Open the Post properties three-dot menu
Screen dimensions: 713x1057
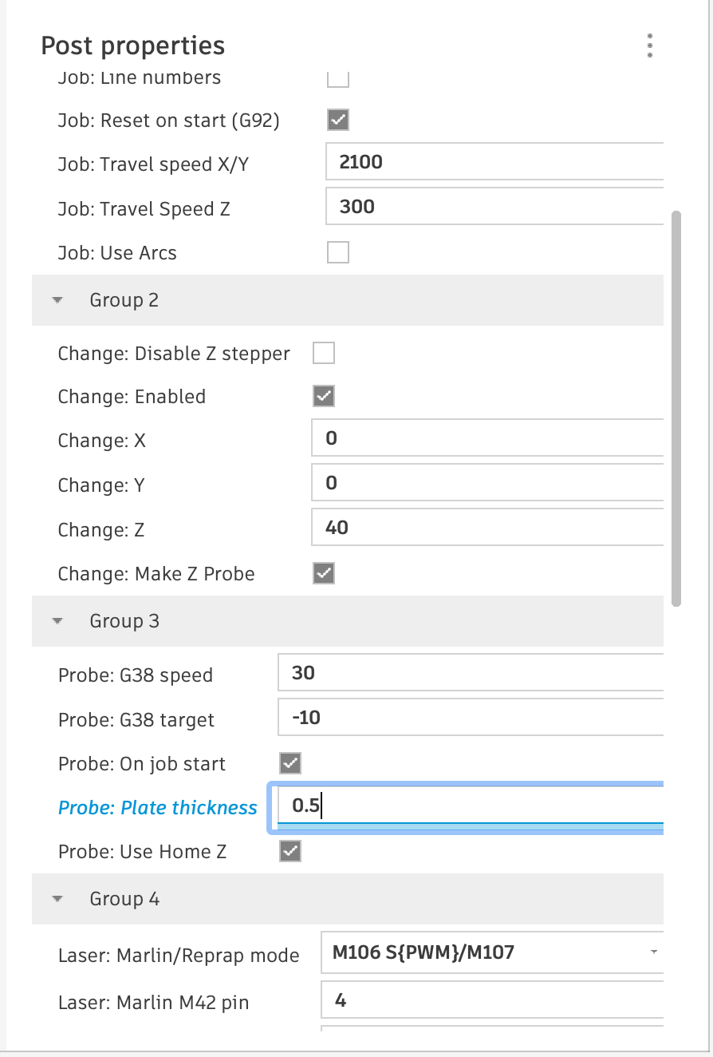click(x=650, y=46)
